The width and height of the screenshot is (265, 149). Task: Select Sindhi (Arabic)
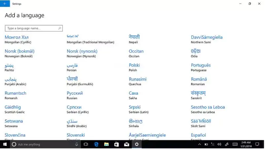tap(77, 123)
